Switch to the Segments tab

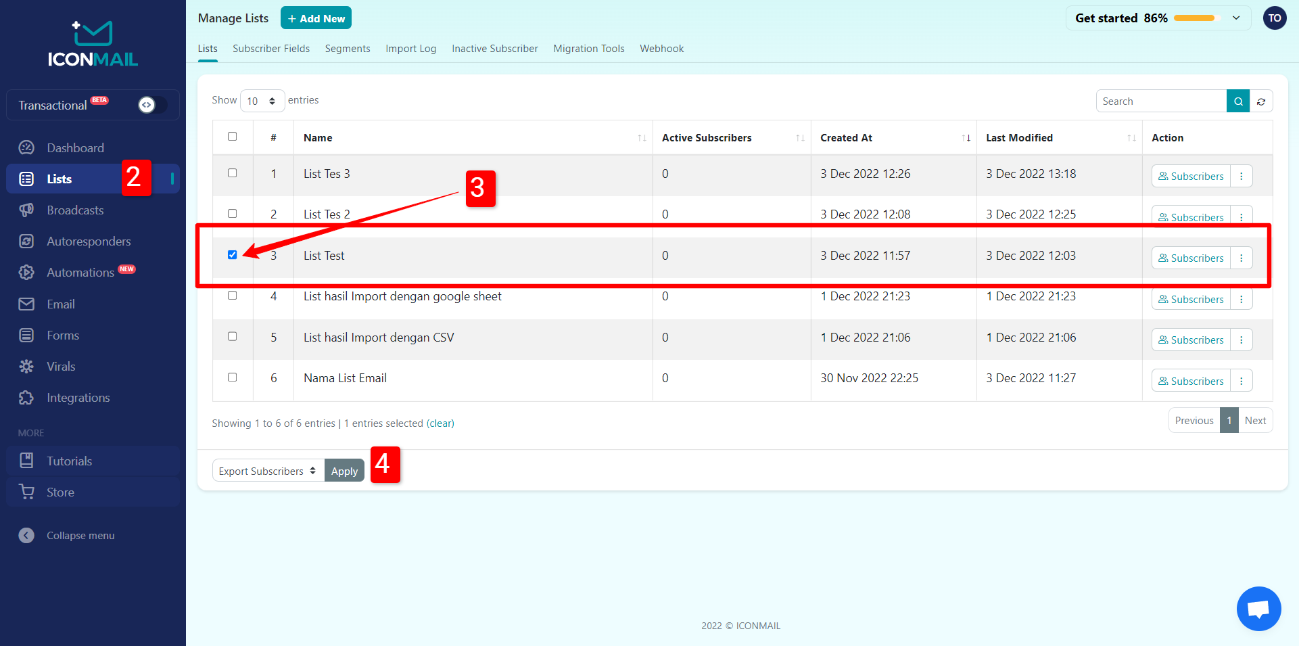pyautogui.click(x=348, y=49)
